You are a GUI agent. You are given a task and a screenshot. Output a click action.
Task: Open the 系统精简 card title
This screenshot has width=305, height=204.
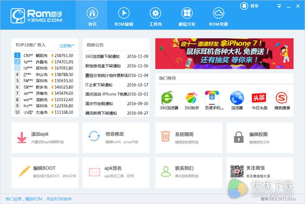coord(184,134)
